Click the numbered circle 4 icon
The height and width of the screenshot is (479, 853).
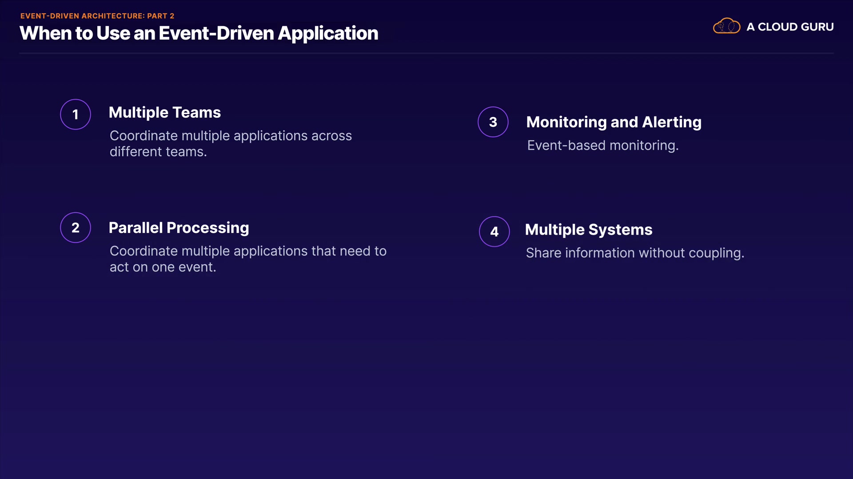click(494, 232)
